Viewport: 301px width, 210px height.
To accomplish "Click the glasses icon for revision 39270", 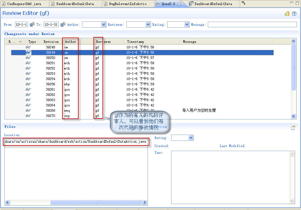I will [28, 116].
